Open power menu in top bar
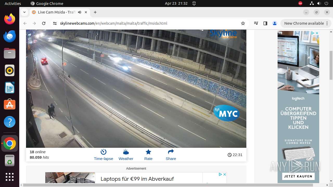Viewport: 333px width, 187px height. (x=326, y=3)
